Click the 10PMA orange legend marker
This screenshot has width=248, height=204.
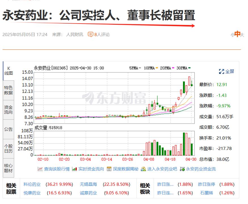pos(157,68)
